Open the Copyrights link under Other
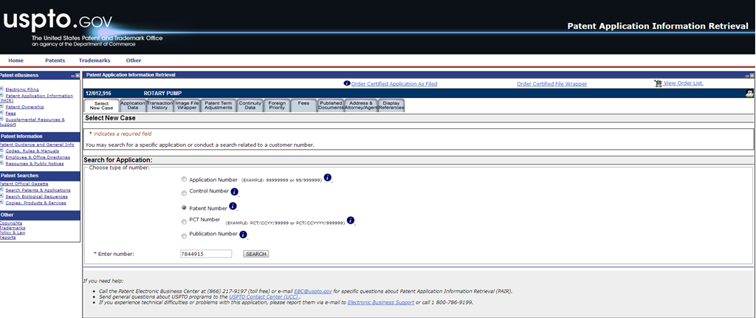Screen dimensions: 756x318 pos(10,223)
